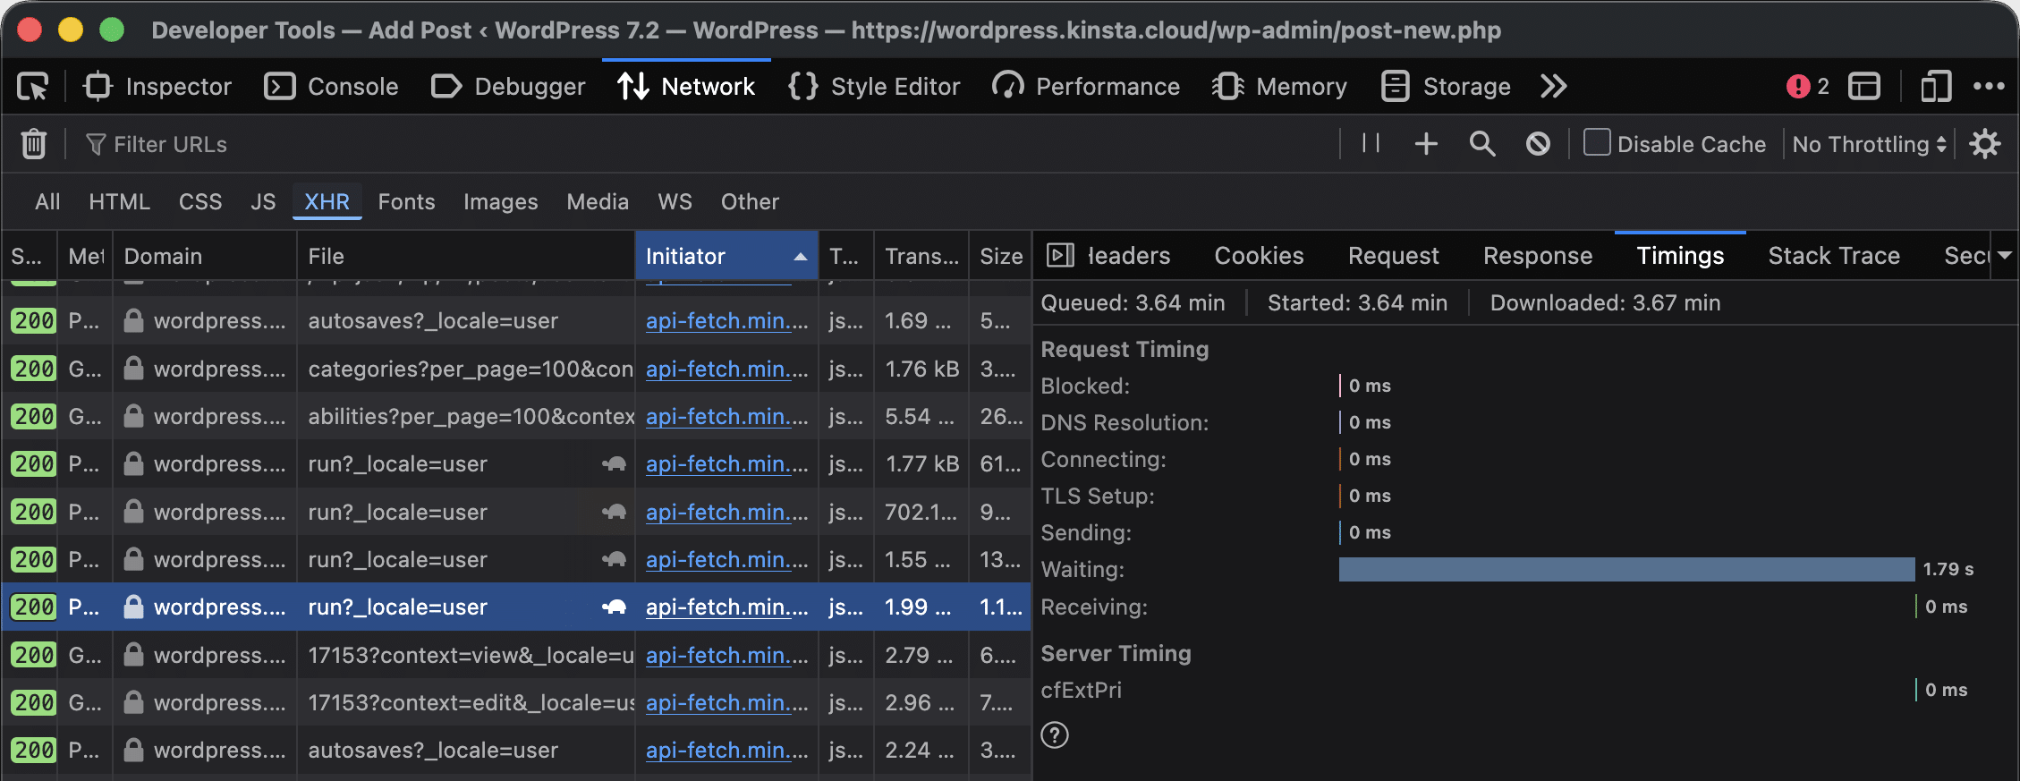The image size is (2020, 781).
Task: Open the No Throttling dropdown
Action: coord(1870,144)
